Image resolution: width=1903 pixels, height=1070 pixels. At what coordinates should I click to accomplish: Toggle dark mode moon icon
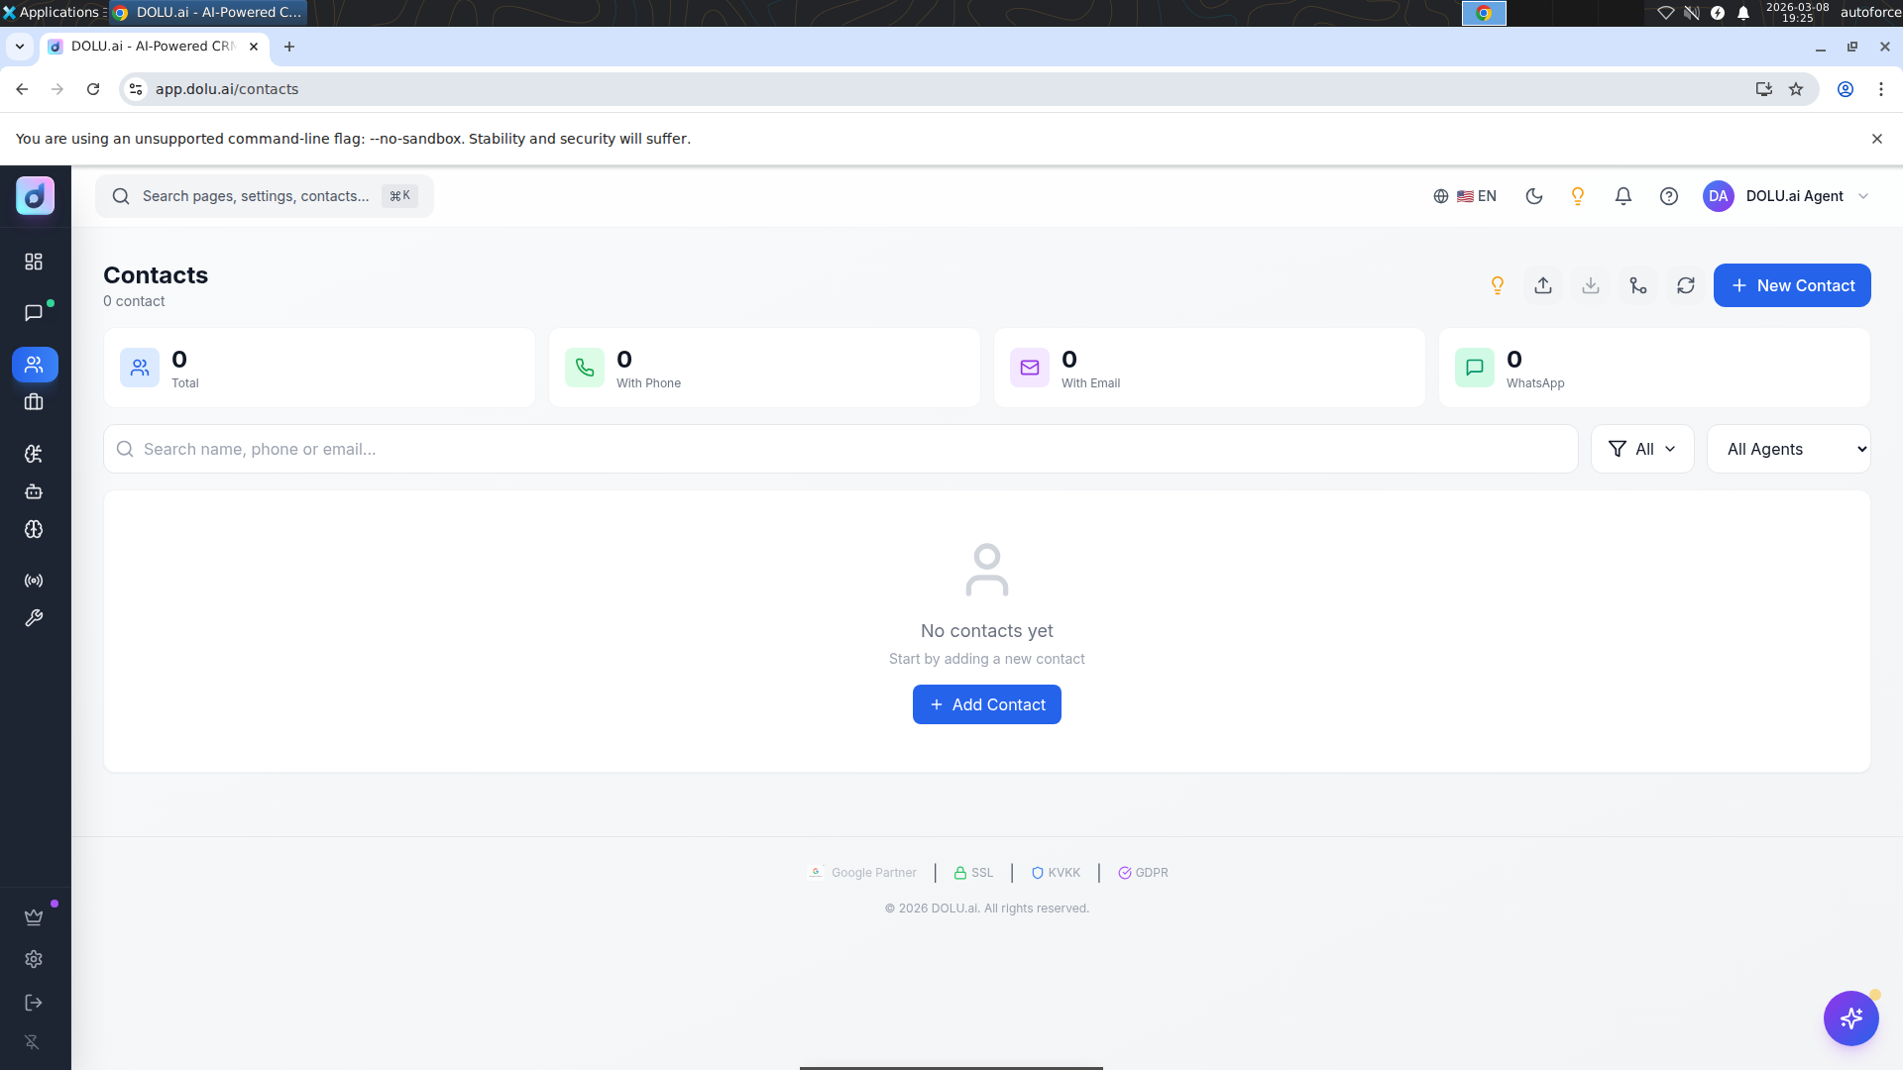1534,196
